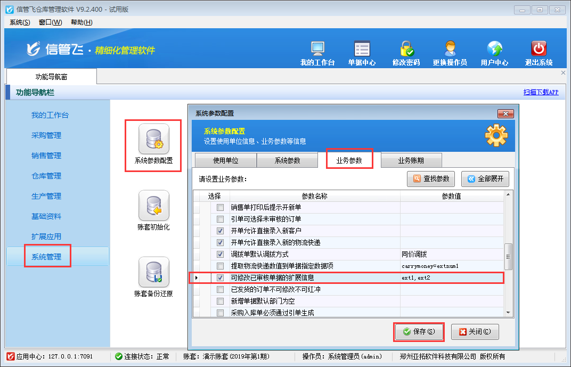This screenshot has height=367, width=571.
Task: Open the 系统(S) menu
Action: pos(20,22)
